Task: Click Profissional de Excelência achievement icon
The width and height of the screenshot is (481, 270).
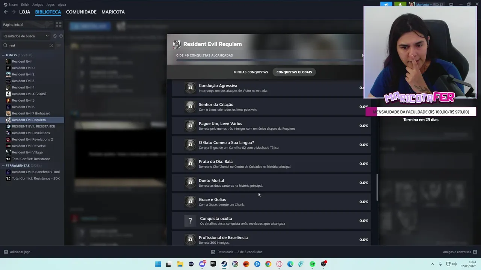Action: tap(190, 240)
